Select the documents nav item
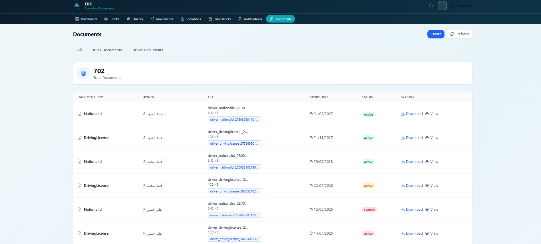 tap(280, 19)
